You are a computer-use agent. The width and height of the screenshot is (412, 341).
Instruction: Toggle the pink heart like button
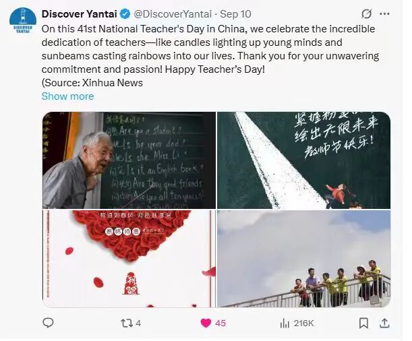pyautogui.click(x=206, y=323)
